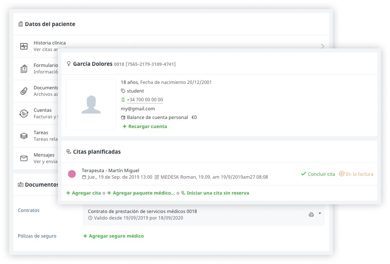This screenshot has height=264, width=390.
Task: Click the pink appointment color dot
Action: tap(72, 174)
